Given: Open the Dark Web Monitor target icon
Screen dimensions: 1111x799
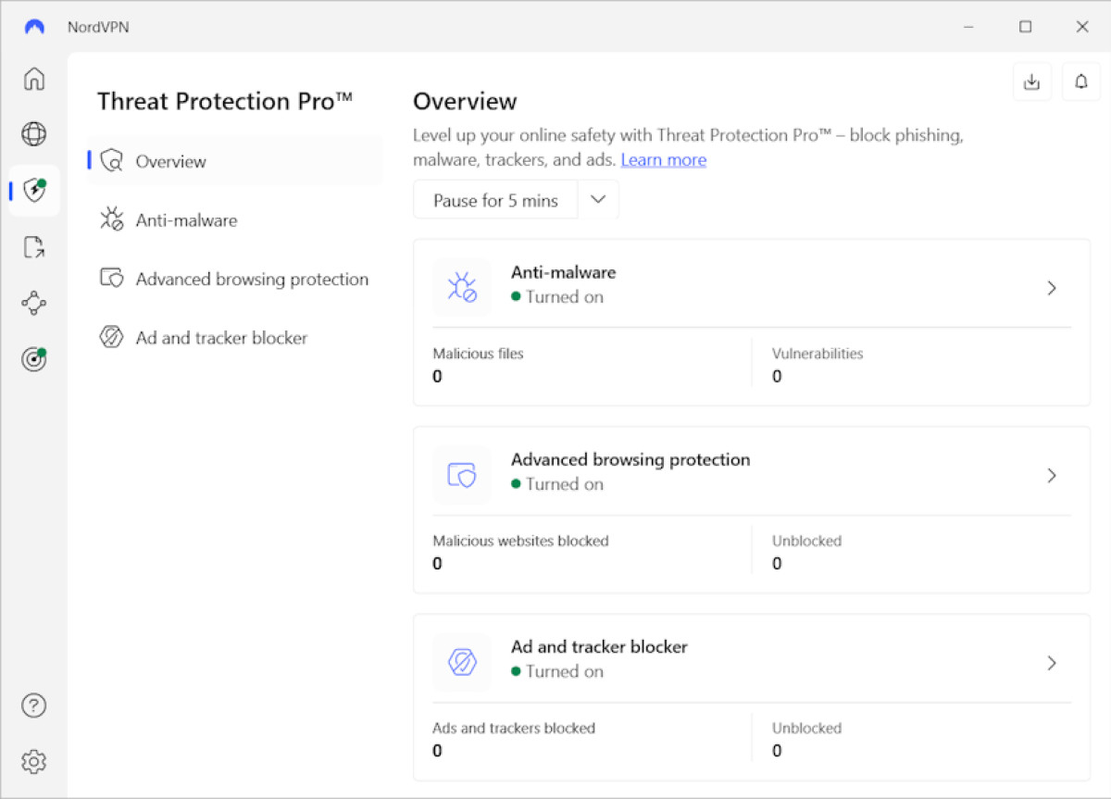Looking at the screenshot, I should point(34,359).
